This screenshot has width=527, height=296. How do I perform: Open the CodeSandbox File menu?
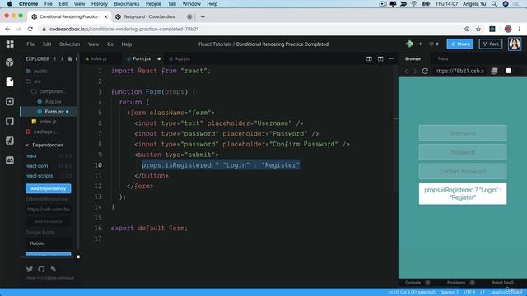click(x=30, y=44)
